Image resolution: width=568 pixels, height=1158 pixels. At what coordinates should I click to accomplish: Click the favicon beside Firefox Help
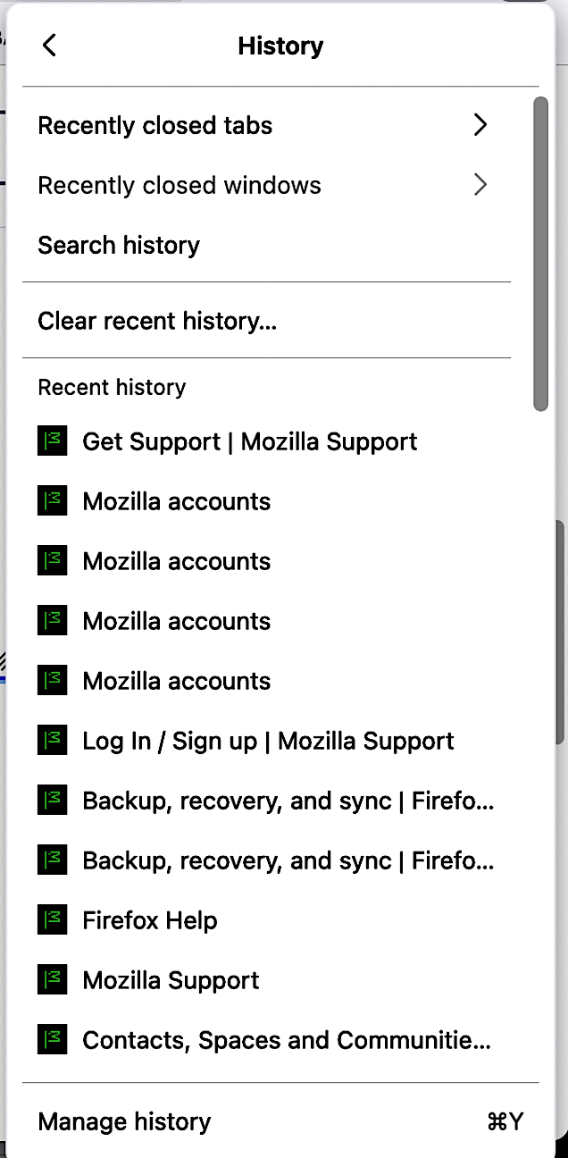(x=53, y=920)
